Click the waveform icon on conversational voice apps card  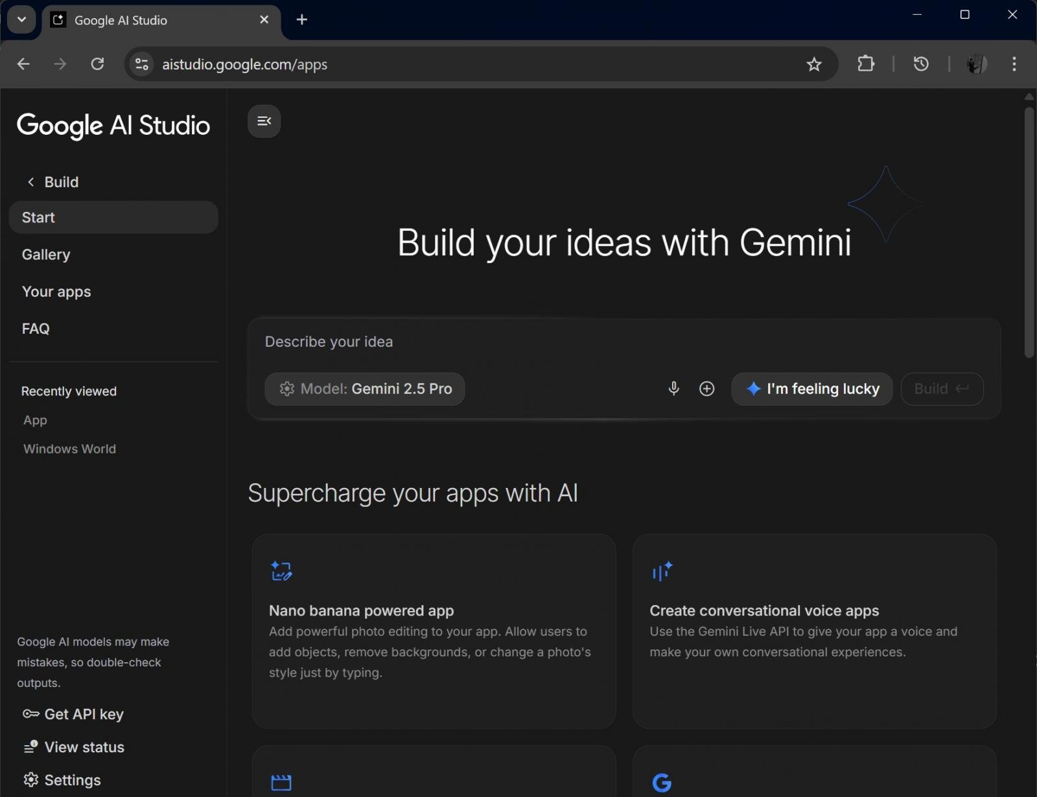(662, 570)
